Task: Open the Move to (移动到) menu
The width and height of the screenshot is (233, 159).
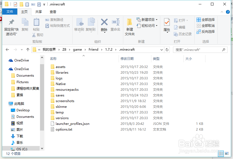Action: 79,25
